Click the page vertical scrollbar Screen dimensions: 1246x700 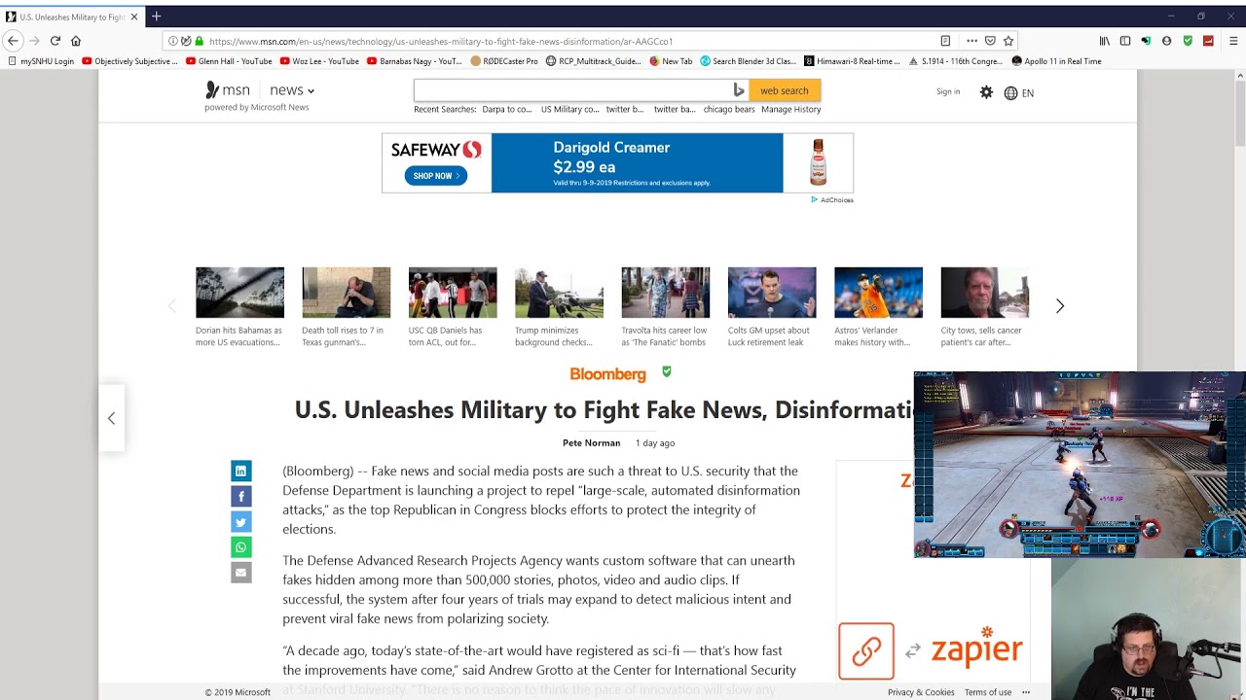click(x=1240, y=112)
